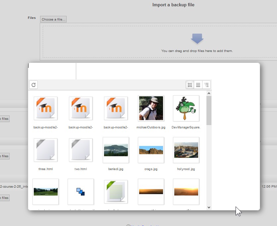This screenshot has width=277, height=226.
Task: Click the michaelOutdoors.jpg file name
Action: pyautogui.click(x=151, y=127)
